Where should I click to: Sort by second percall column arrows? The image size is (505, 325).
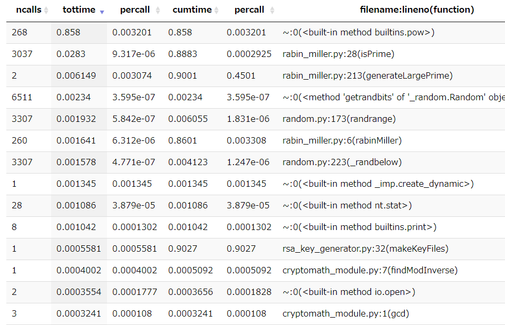pyautogui.click(x=272, y=11)
